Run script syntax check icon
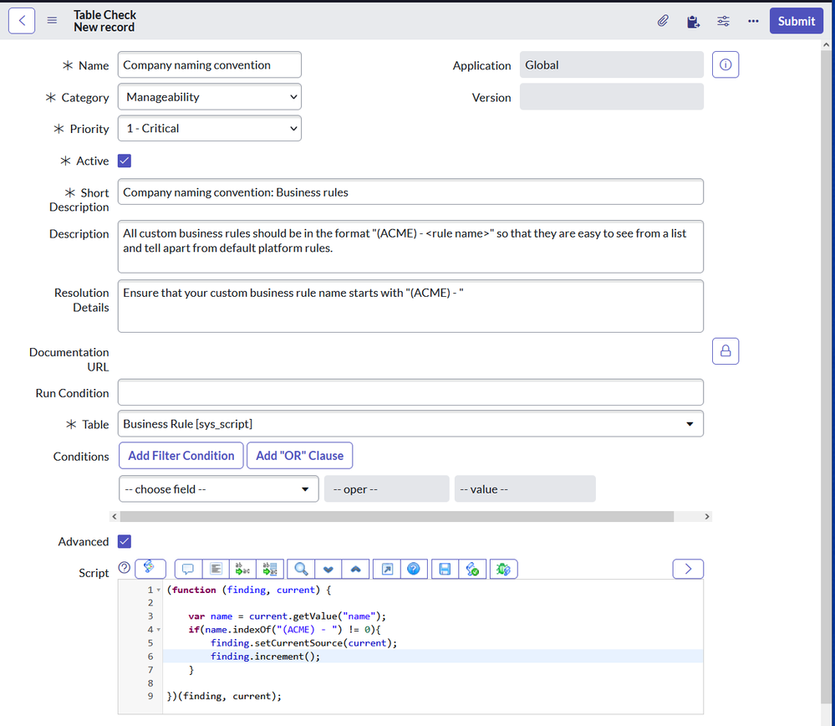Screen dimensions: 835x726 pyautogui.click(x=472, y=569)
